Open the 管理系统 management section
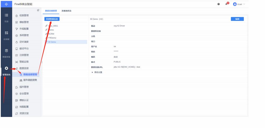 tap(6, 71)
